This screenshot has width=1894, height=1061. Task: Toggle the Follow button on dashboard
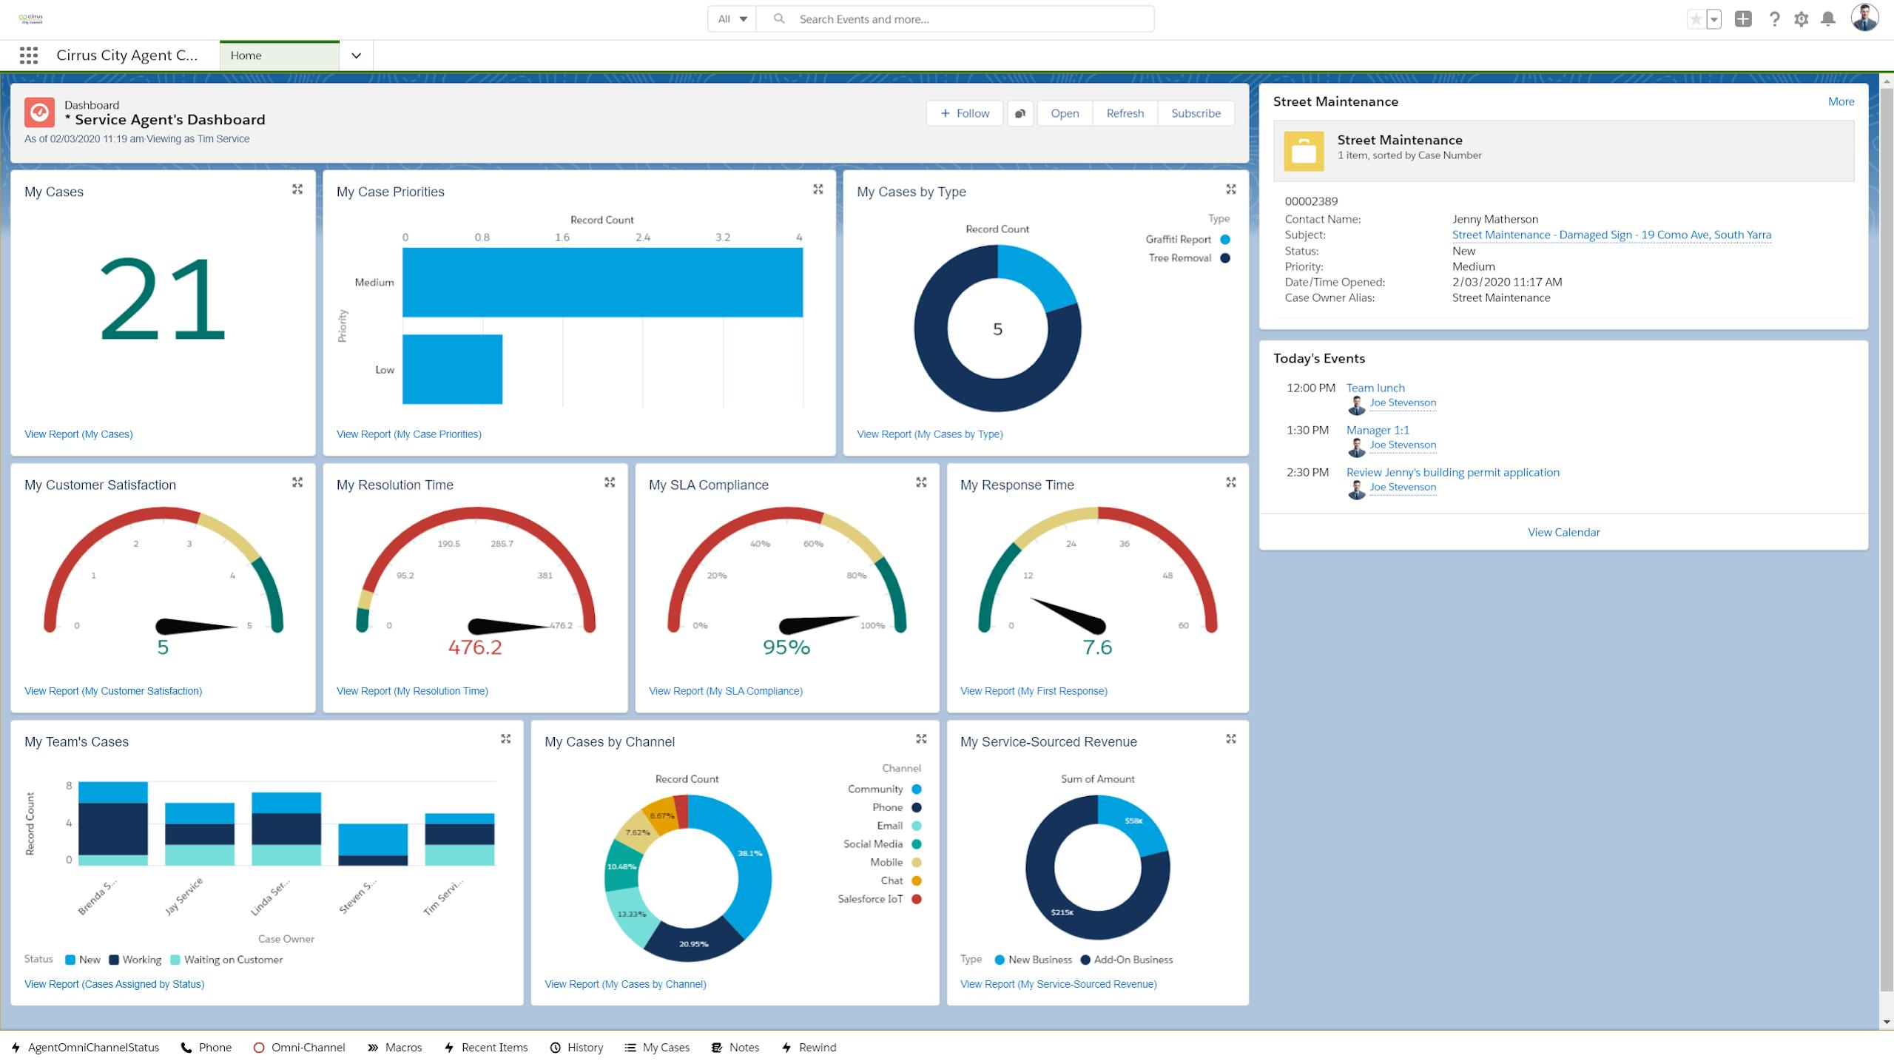point(964,113)
